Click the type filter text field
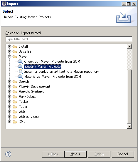Viewport: 138px width, 162px height. [69, 39]
